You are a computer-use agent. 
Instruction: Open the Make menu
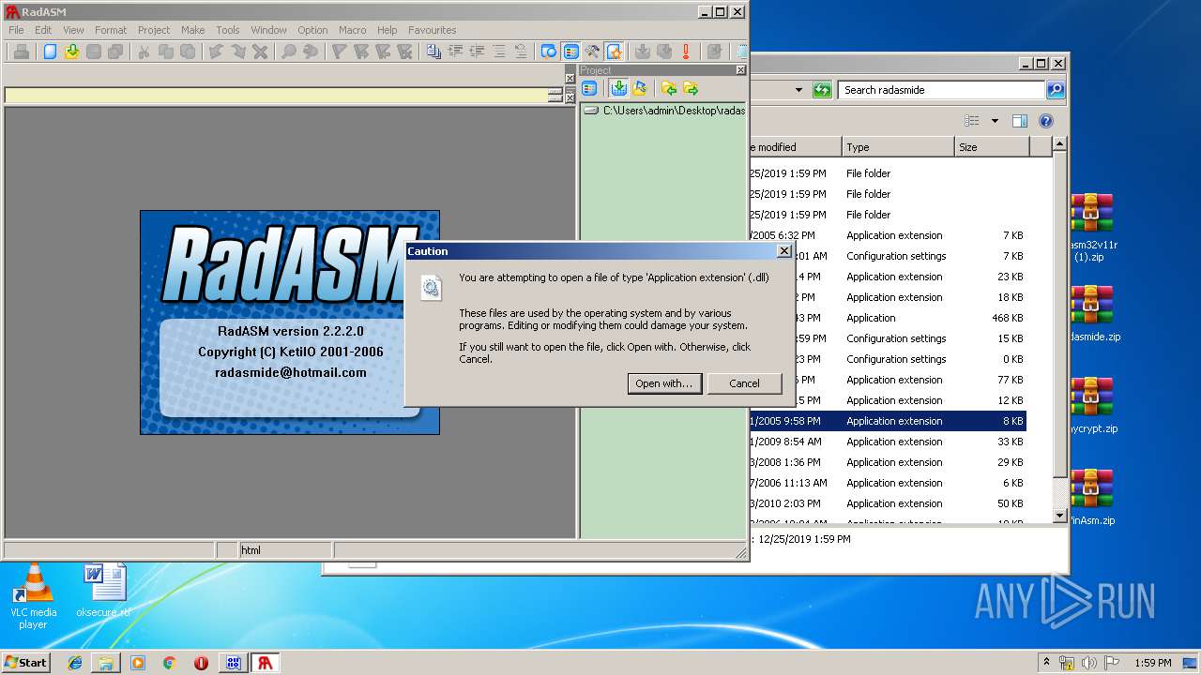coord(192,30)
